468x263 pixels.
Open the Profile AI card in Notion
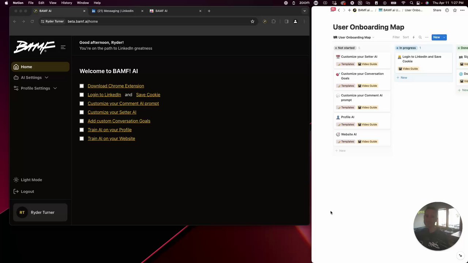click(x=362, y=121)
